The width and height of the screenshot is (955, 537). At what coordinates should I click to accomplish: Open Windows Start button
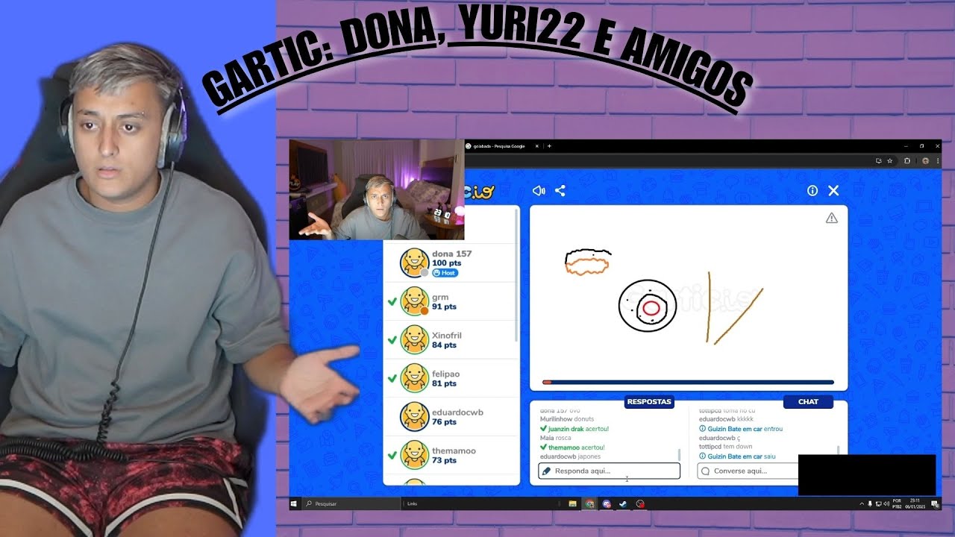[x=295, y=503]
